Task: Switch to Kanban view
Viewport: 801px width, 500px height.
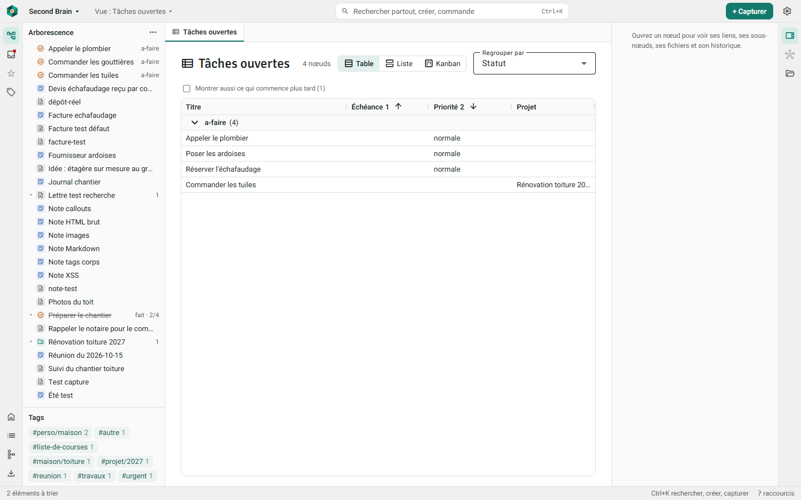Action: coord(443,63)
